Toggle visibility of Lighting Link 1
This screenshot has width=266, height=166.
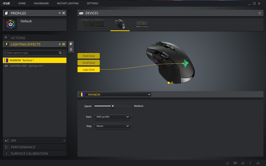click(x=6, y=66)
